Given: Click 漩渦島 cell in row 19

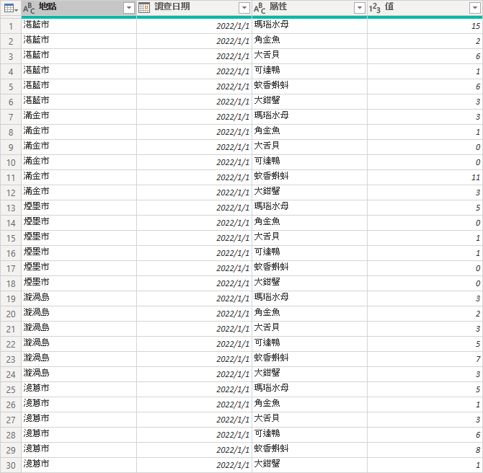Looking at the screenshot, I should pyautogui.click(x=79, y=299).
